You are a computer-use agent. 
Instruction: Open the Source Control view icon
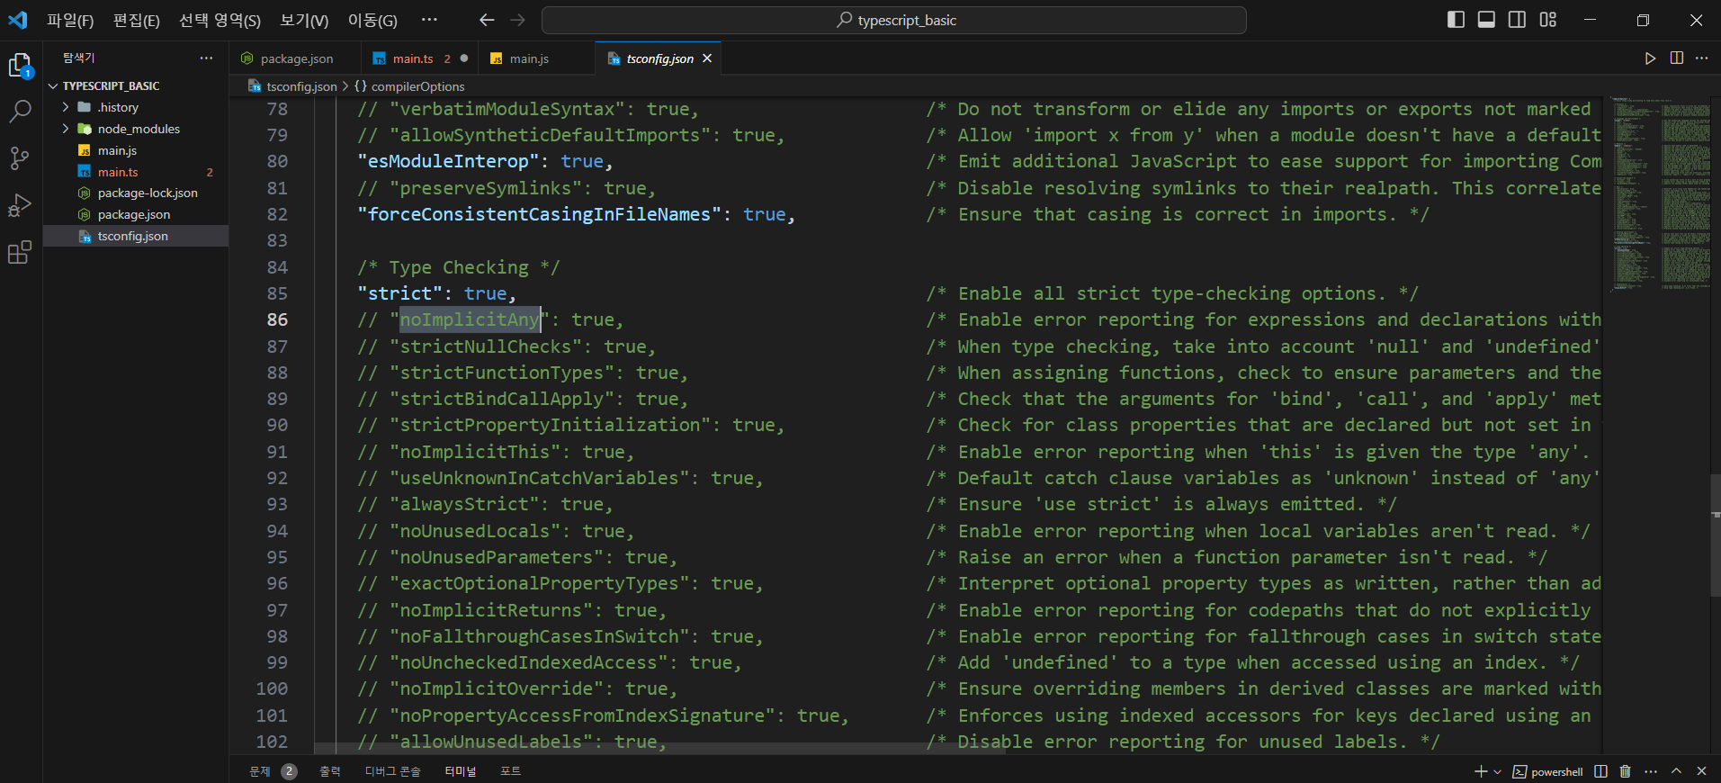20,158
